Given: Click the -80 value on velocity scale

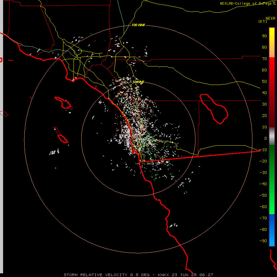Looking at the screenshot, I should pyautogui.click(x=263, y=230).
